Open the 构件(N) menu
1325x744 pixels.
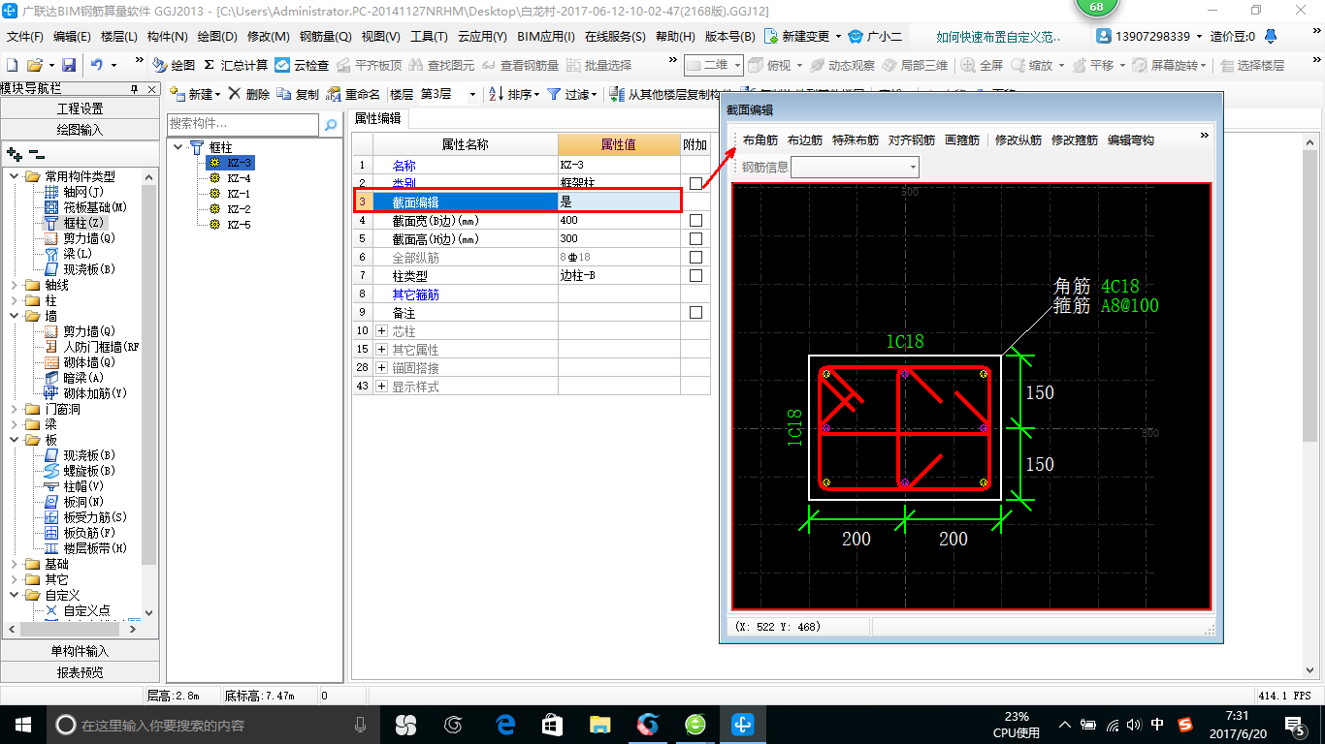point(168,37)
